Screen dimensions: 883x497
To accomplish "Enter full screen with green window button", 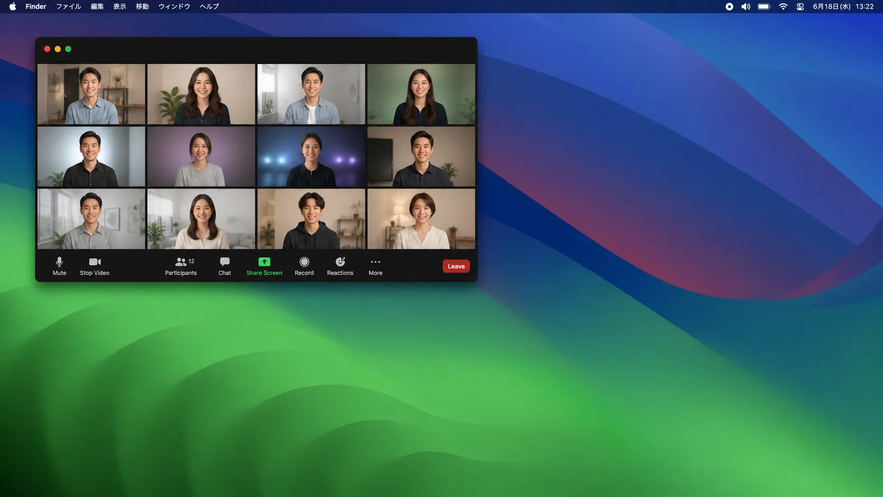I will (x=68, y=49).
